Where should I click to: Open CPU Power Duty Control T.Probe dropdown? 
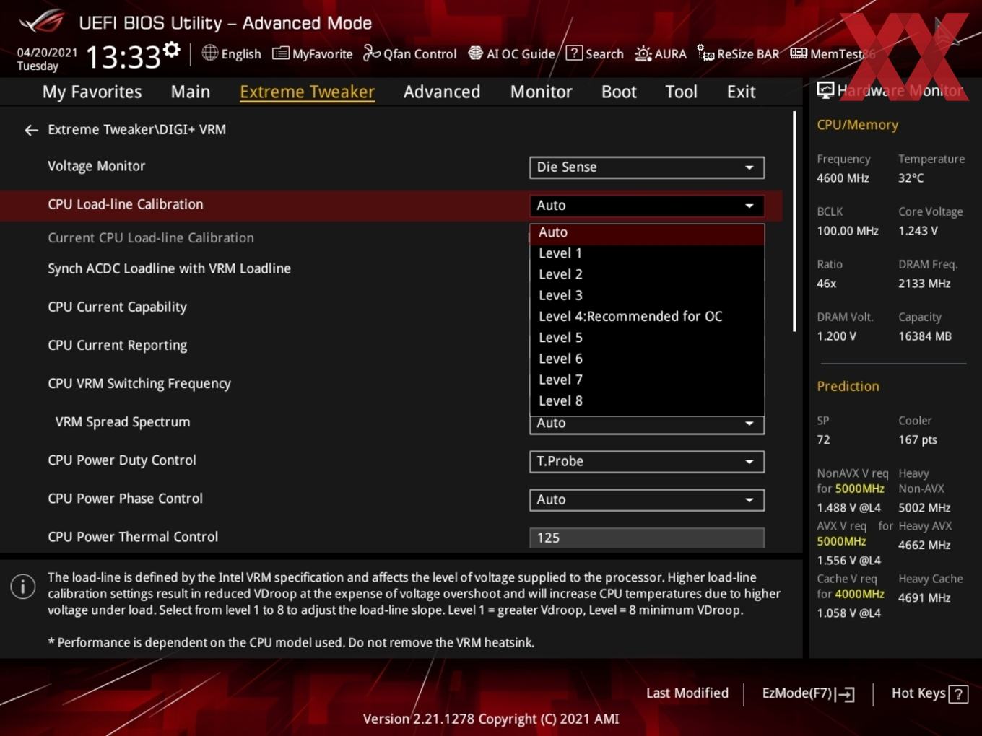pos(647,462)
